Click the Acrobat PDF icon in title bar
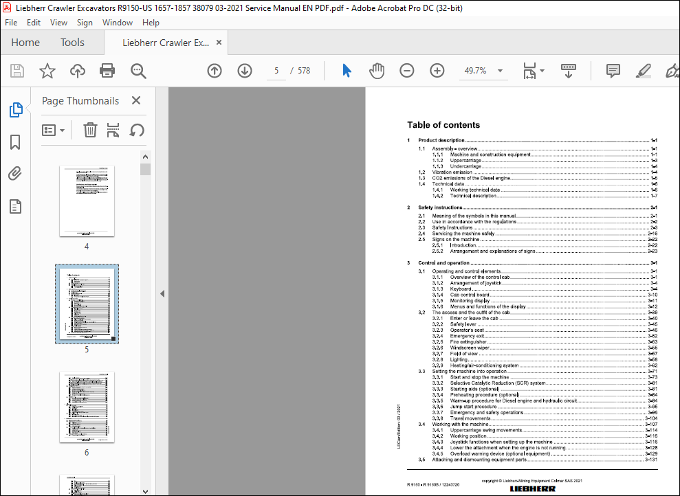Image resolution: width=680 pixels, height=496 pixels. [x=7, y=8]
